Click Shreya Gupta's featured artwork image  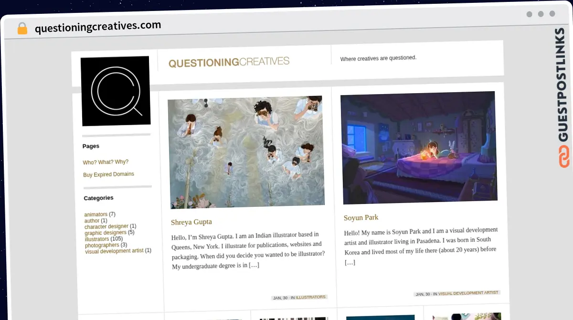(245, 152)
